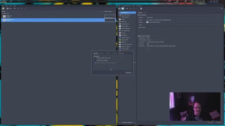Click the pause icon in VM details toolbar
Screen dimensions: 225x126
click(130, 8)
